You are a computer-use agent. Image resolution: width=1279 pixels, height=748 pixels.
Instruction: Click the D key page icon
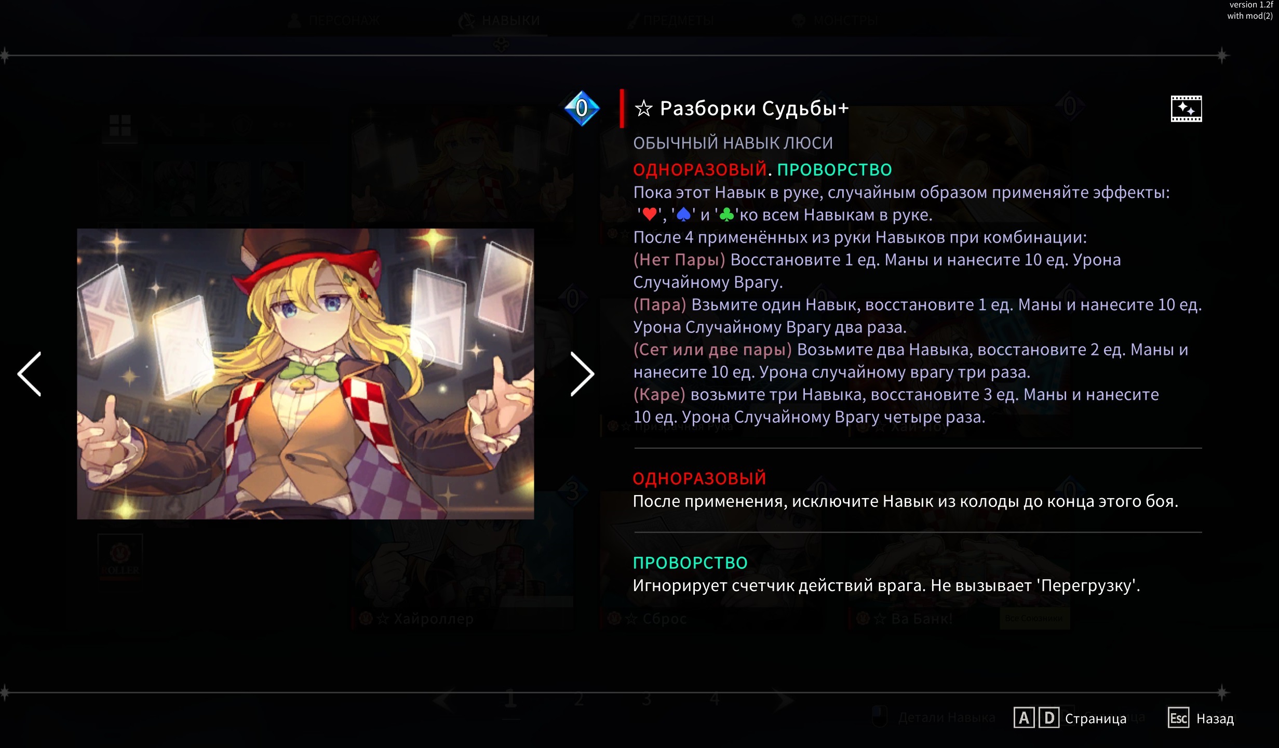click(x=1049, y=718)
